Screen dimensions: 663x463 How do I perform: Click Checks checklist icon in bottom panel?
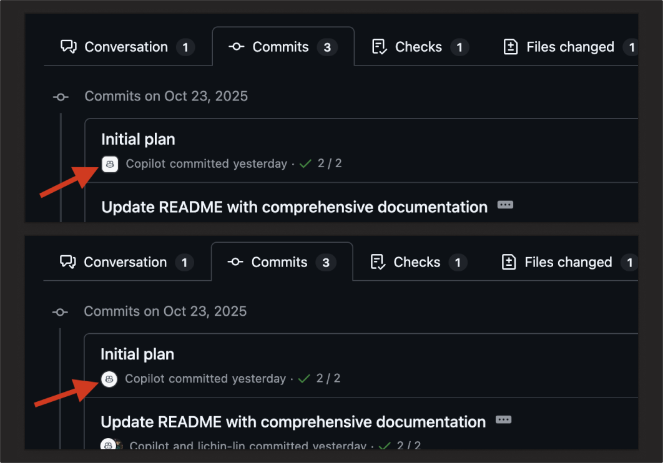pyautogui.click(x=378, y=262)
